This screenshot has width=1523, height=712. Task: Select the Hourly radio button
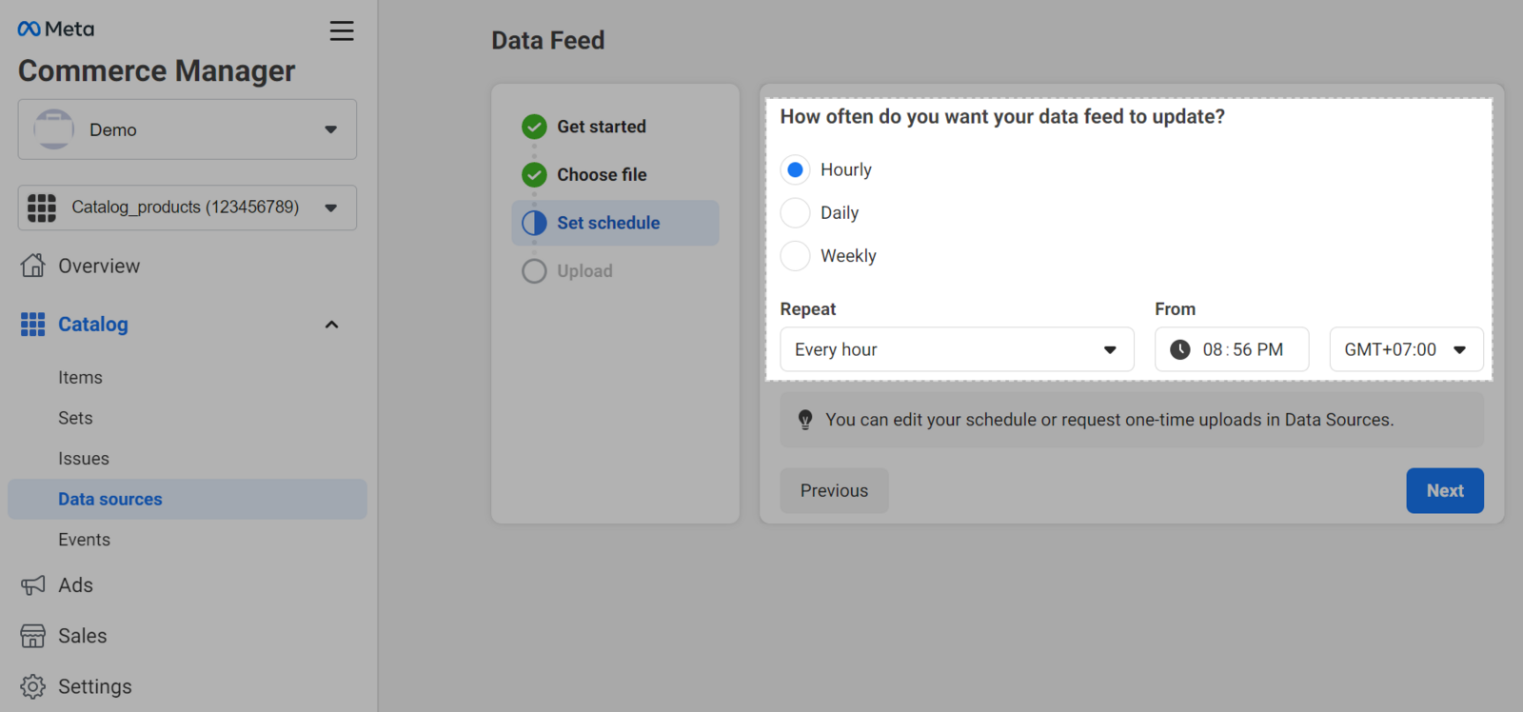(x=796, y=169)
